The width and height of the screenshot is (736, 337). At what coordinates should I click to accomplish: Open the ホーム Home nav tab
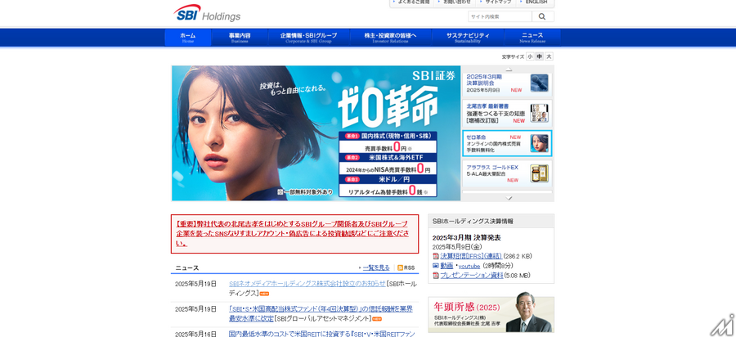(188, 38)
